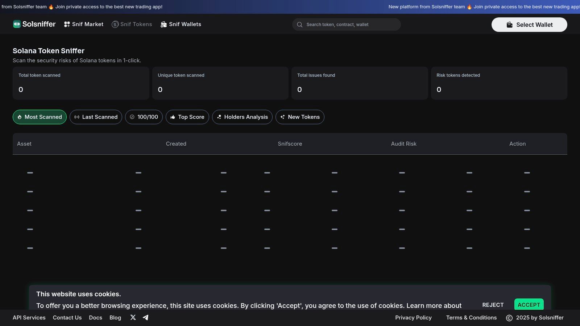Click the Snif Tokens dollar icon
580x326 pixels.
(115, 24)
